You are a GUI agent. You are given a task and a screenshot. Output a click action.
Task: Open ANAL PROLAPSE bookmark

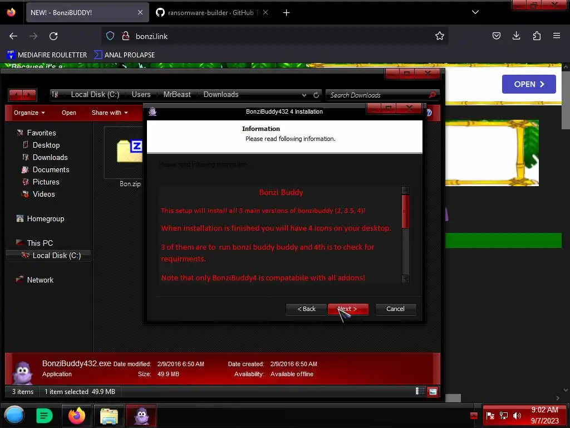[124, 55]
